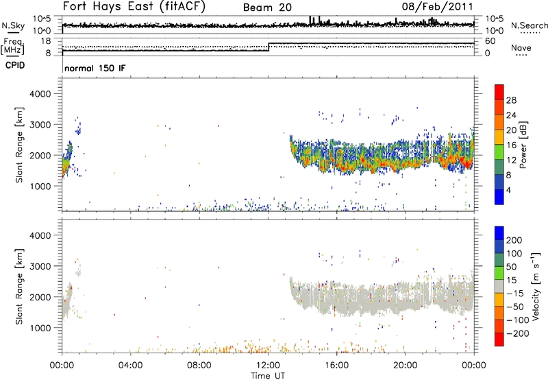Click the 'normal 150 IF' CPID text
Viewport: 548px width, 380px height.
[x=95, y=68]
